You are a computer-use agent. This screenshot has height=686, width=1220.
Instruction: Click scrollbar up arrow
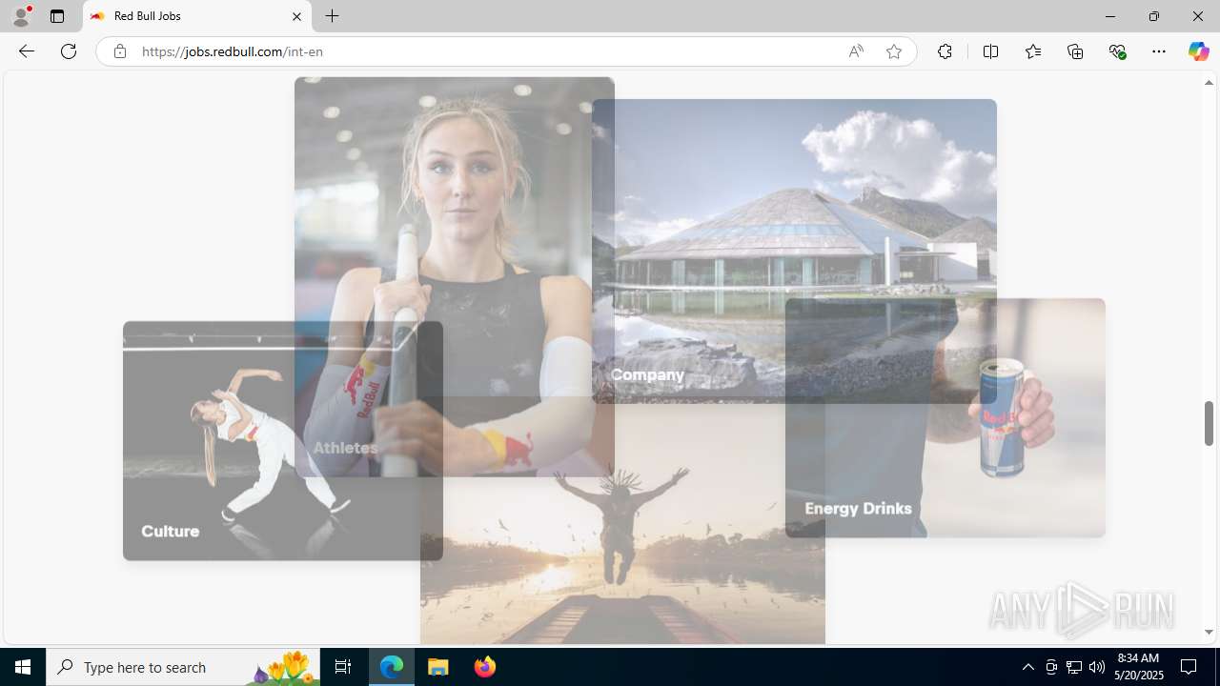(1209, 83)
